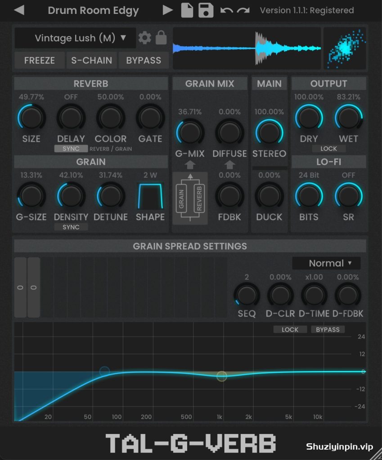382x460 pixels.
Task: Click the first grain spread step slider
Action: click(20, 287)
